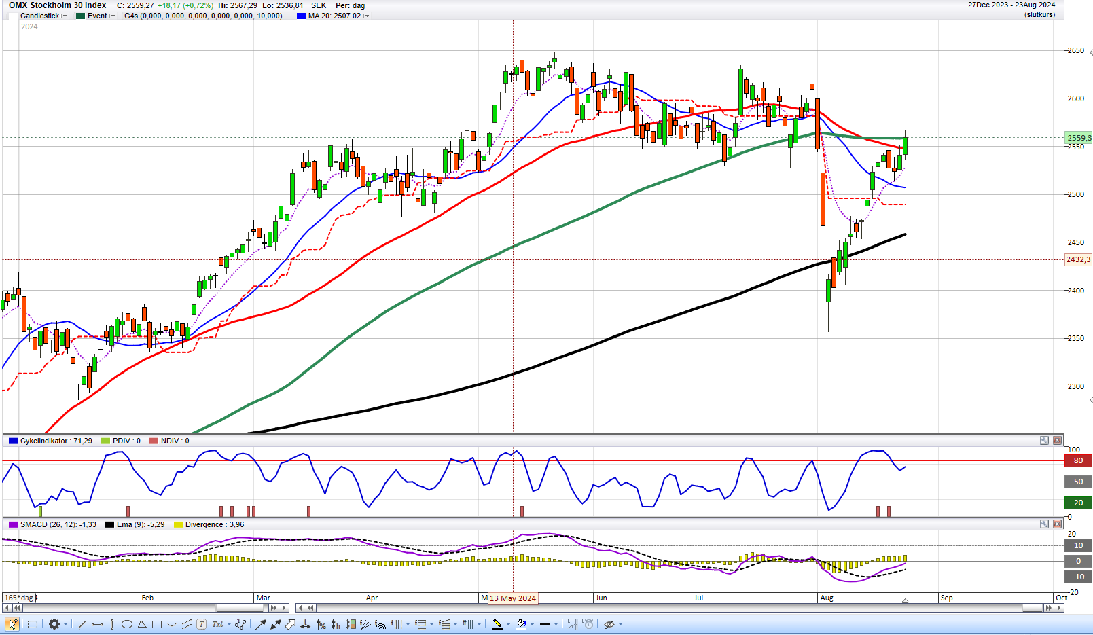This screenshot has width=1093, height=635.
Task: Select the horizontal line segment tool
Action: (97, 624)
